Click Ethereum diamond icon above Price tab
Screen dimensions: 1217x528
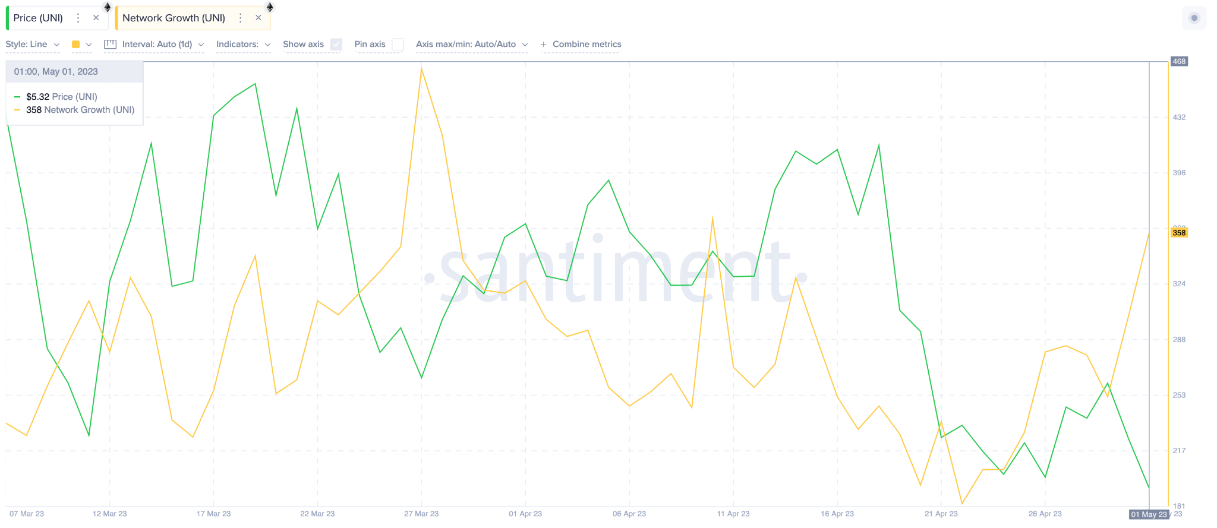(108, 7)
